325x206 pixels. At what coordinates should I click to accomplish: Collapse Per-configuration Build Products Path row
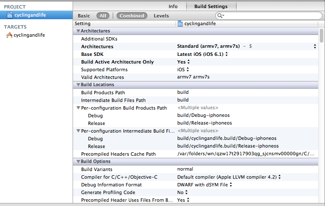(78, 108)
